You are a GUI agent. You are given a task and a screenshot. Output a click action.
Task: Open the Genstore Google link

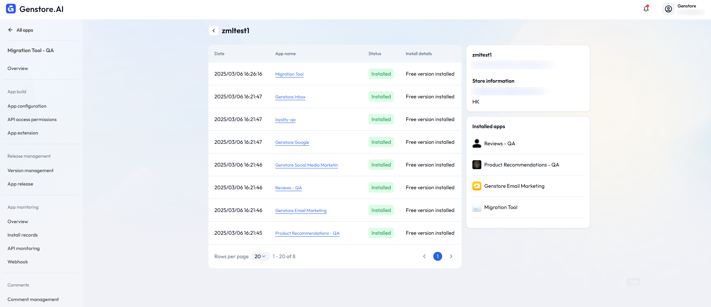point(292,142)
